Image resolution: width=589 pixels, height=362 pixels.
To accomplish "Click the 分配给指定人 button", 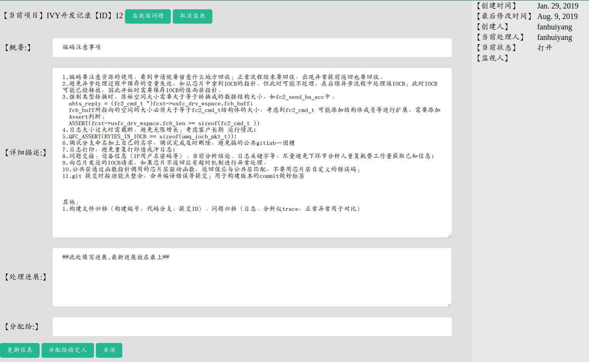I will 68,350.
